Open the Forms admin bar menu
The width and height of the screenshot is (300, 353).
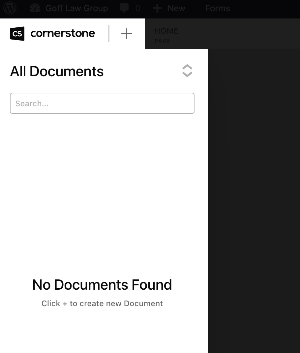point(217,8)
